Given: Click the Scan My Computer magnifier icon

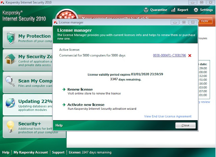Looking at the screenshot, I should 10,81.
